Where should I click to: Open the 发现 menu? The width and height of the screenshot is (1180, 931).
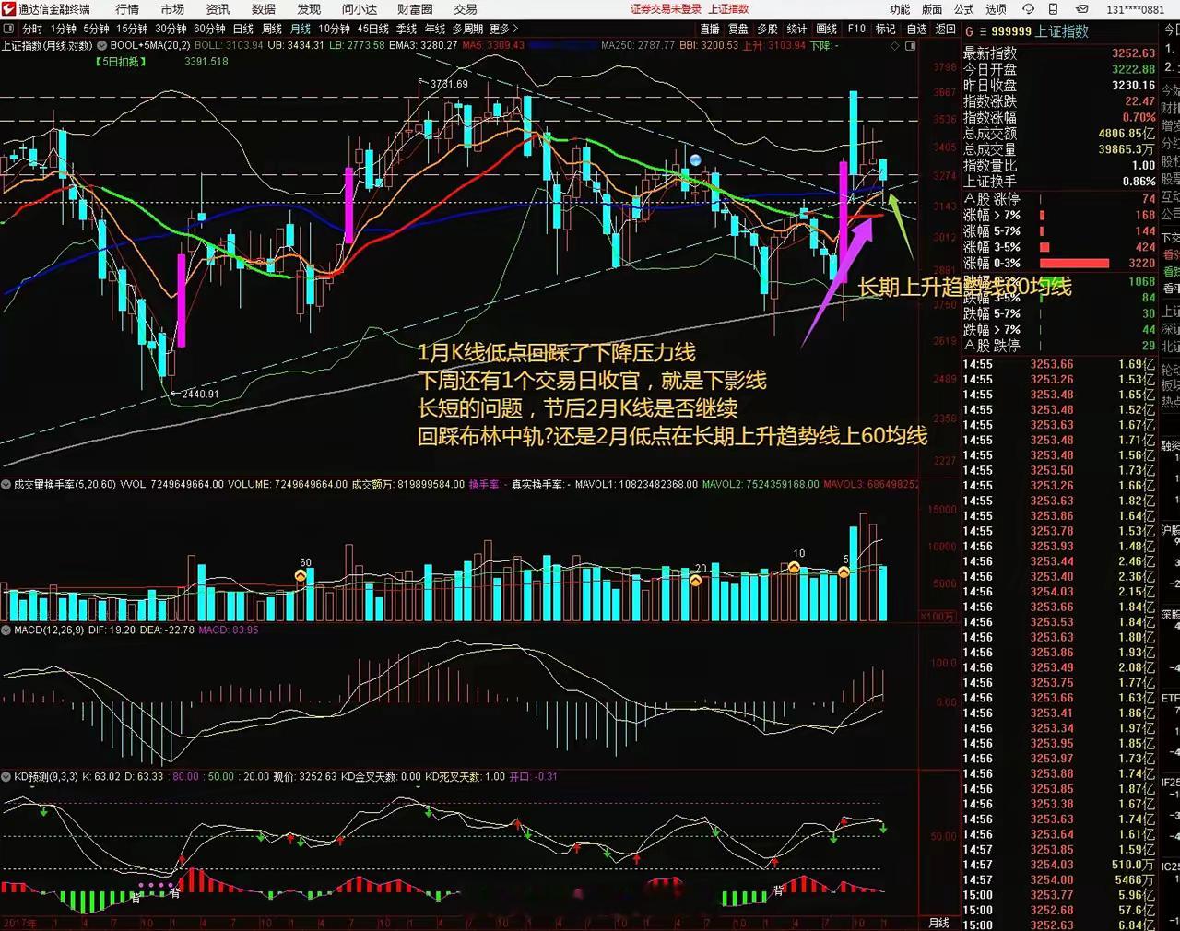point(309,9)
